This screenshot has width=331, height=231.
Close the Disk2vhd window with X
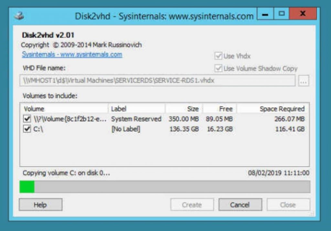pyautogui.click(x=303, y=14)
